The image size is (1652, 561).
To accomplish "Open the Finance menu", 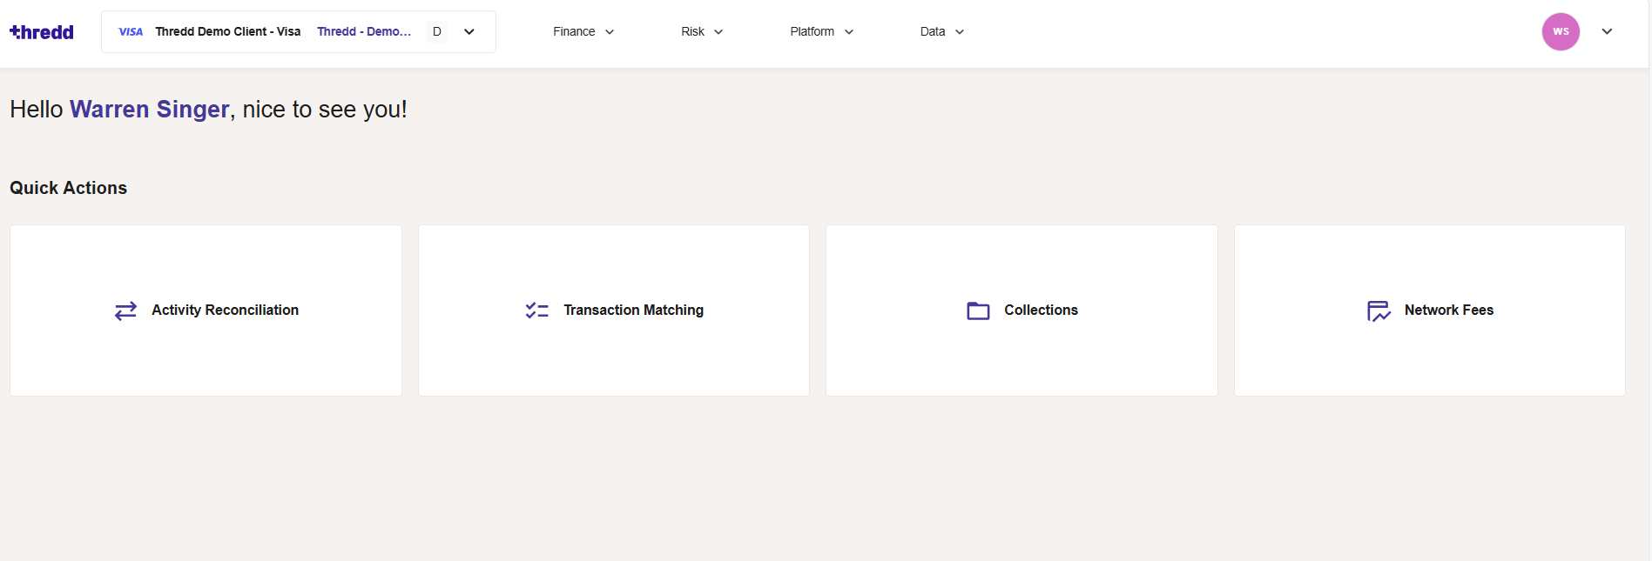I will [583, 31].
